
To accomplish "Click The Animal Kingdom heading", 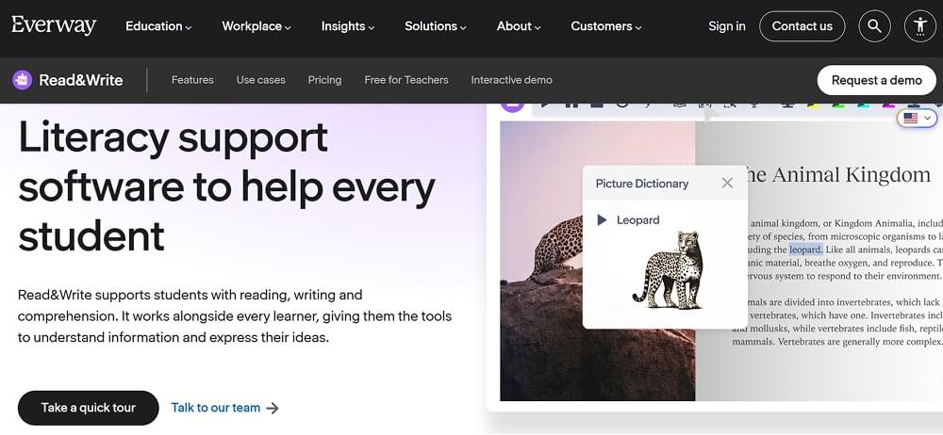I will 837,175.
